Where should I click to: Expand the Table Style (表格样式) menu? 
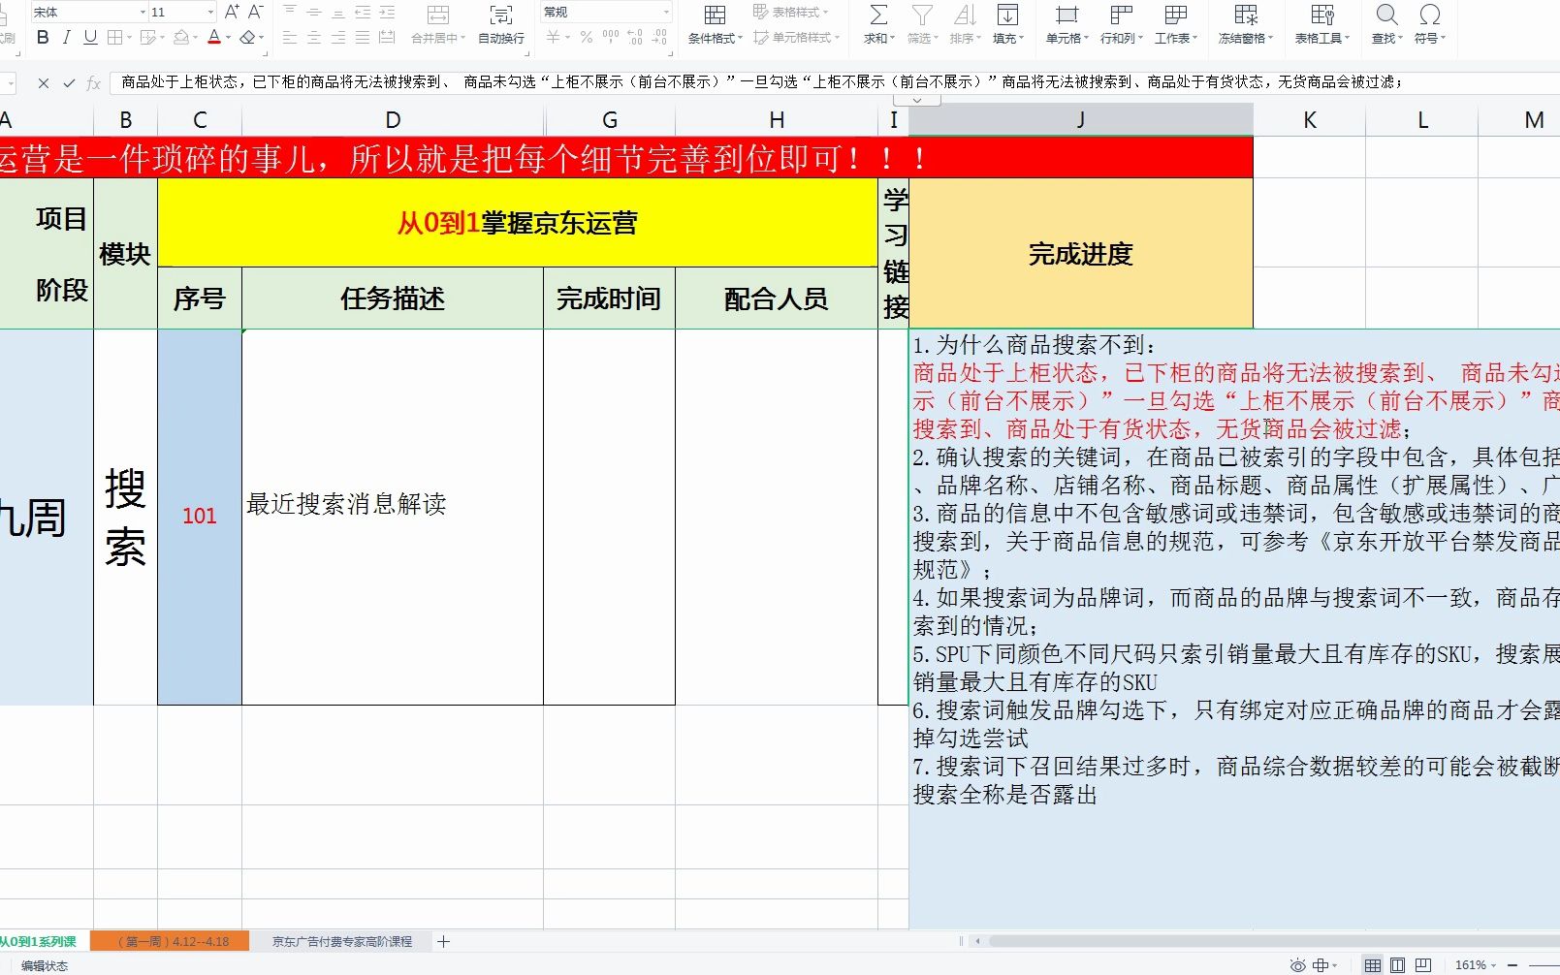pyautogui.click(x=791, y=12)
